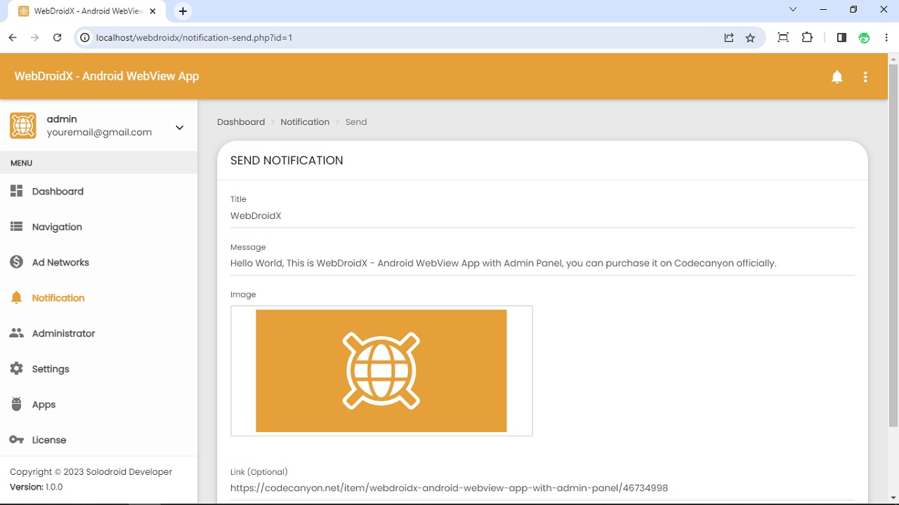This screenshot has height=505, width=899.
Task: Click into the Message input field
Action: [542, 264]
